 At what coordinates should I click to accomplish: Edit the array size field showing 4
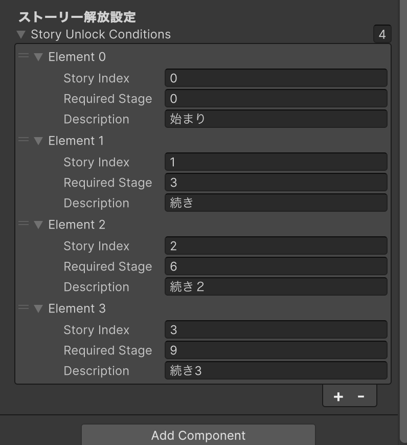[x=382, y=34]
